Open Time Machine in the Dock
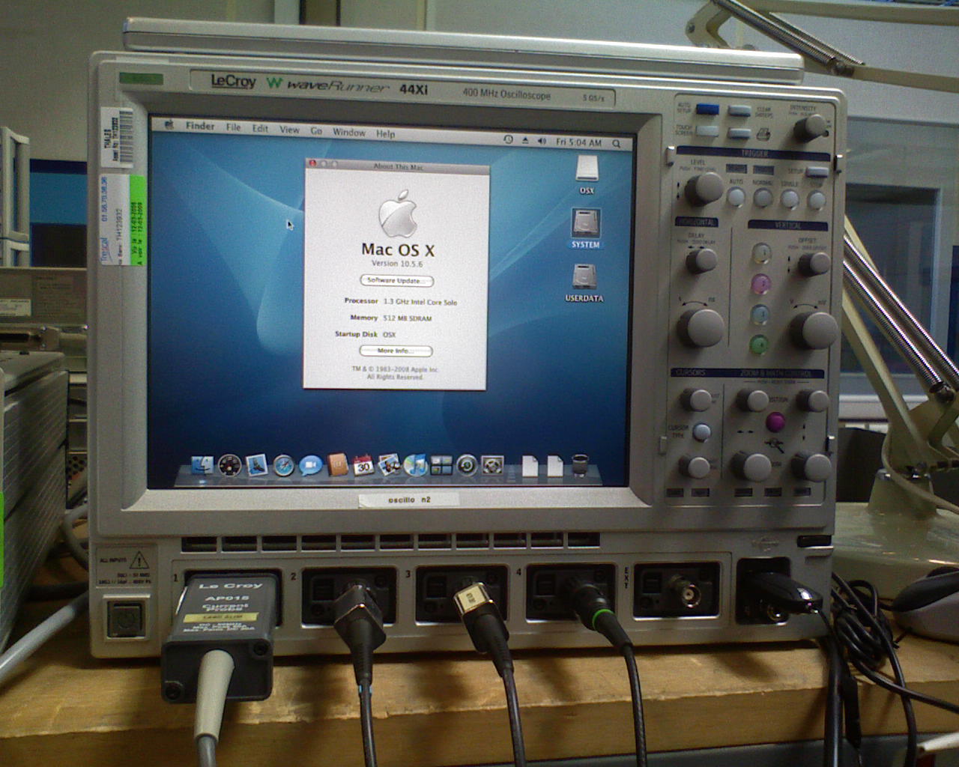959x767 pixels. (x=467, y=465)
